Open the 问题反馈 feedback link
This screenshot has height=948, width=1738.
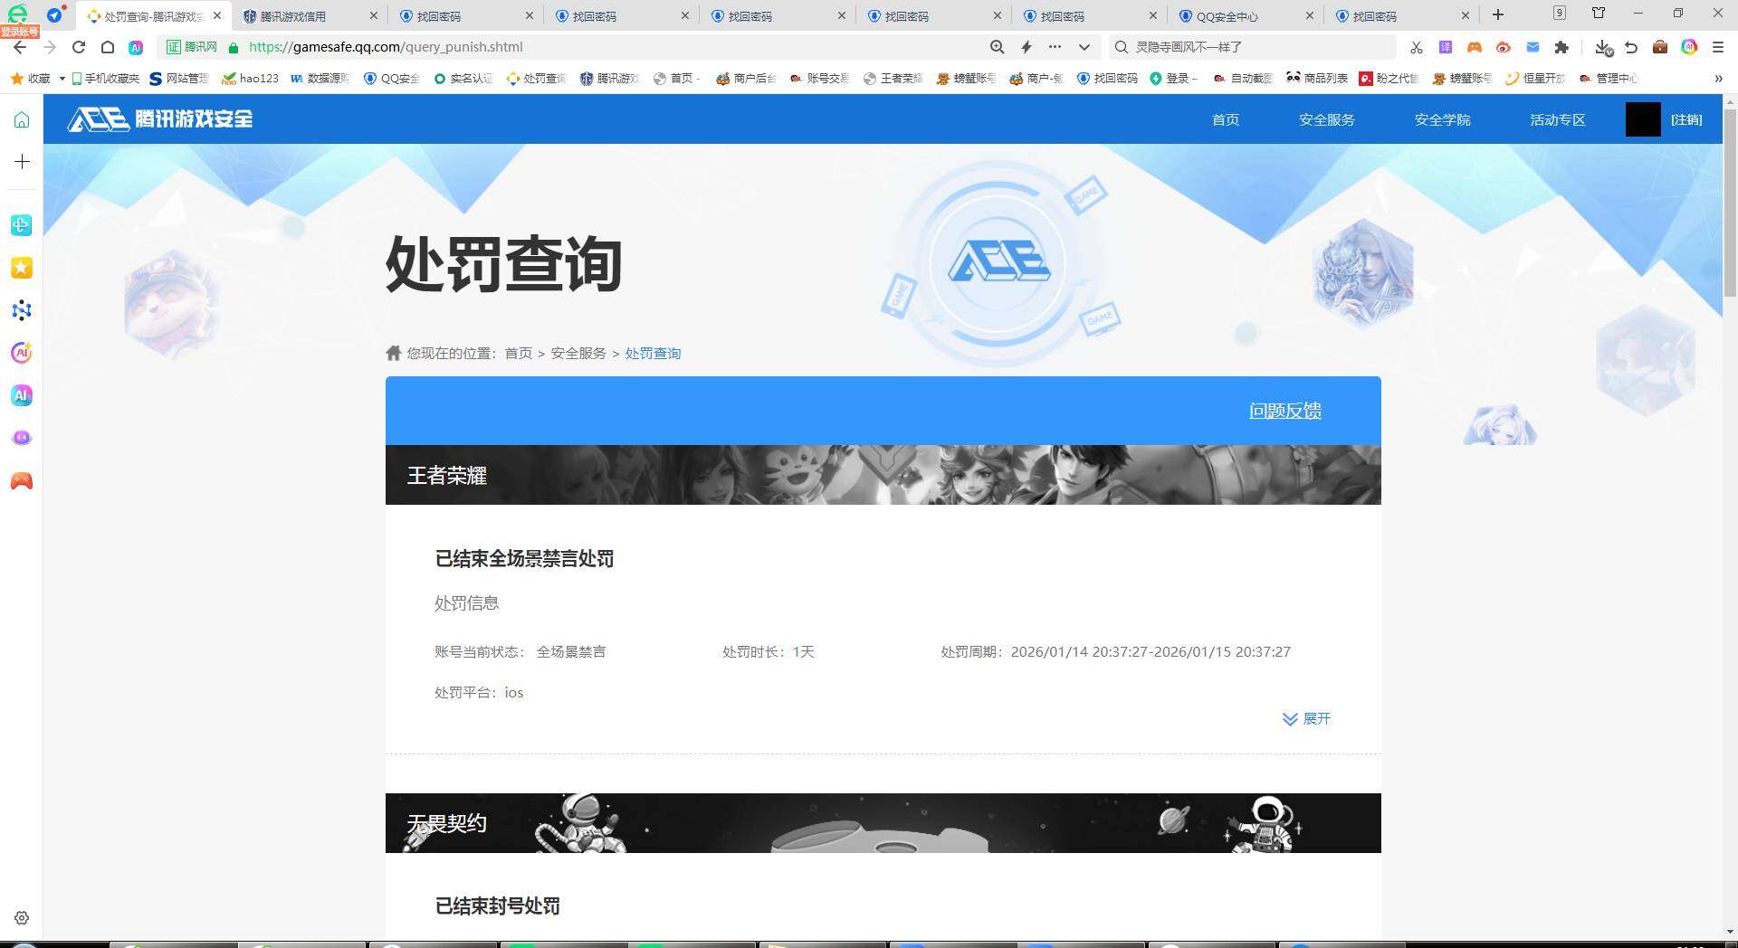click(x=1285, y=411)
